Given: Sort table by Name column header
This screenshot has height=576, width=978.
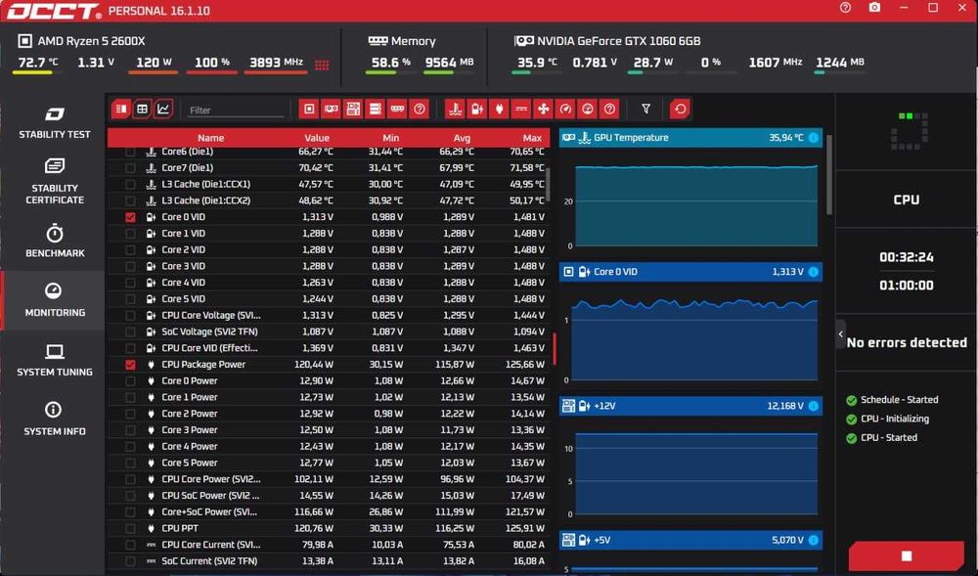Looking at the screenshot, I should pyautogui.click(x=211, y=138).
